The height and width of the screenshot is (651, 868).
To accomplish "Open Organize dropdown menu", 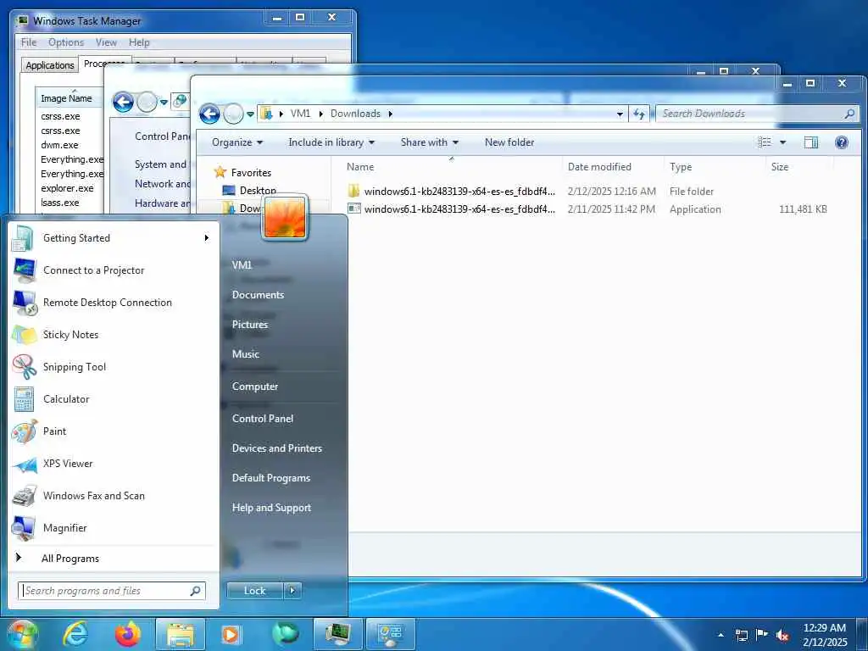I will point(237,142).
